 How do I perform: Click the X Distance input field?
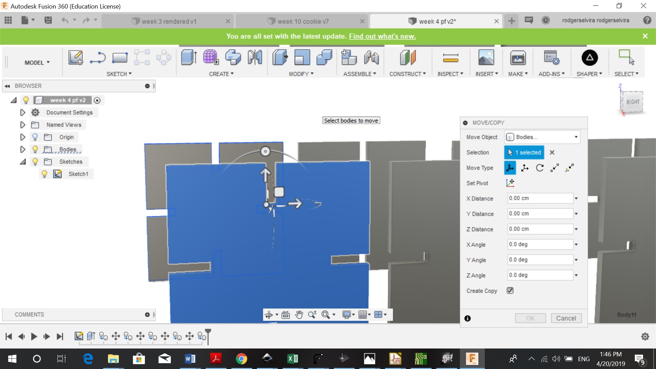click(x=540, y=198)
